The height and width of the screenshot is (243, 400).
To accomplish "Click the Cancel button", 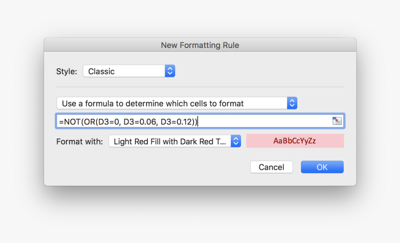I will 272,167.
